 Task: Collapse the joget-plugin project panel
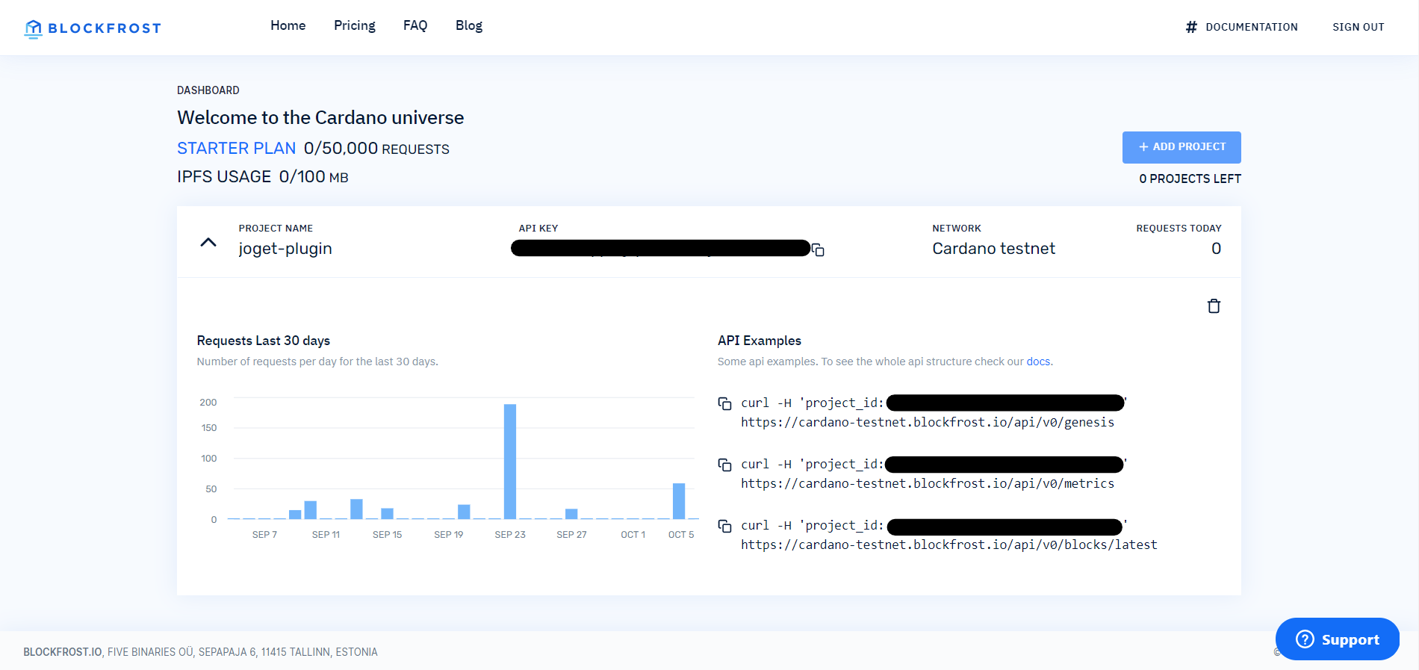(208, 243)
